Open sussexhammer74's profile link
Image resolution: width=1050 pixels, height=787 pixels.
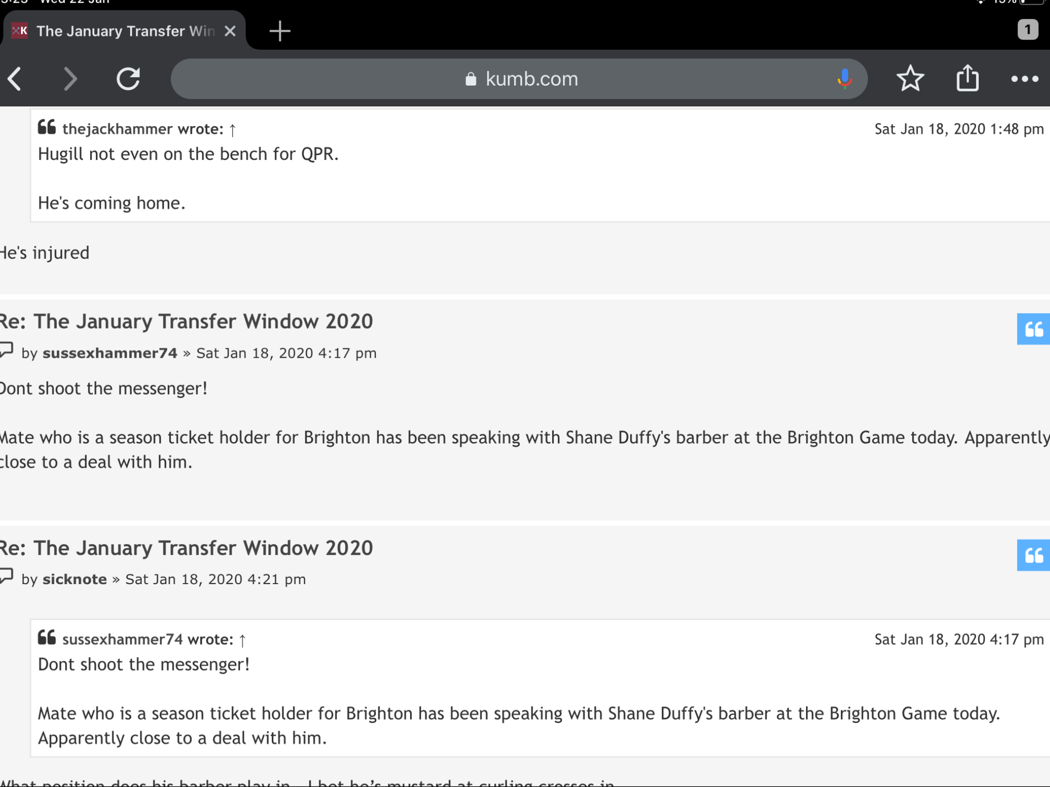coord(110,353)
